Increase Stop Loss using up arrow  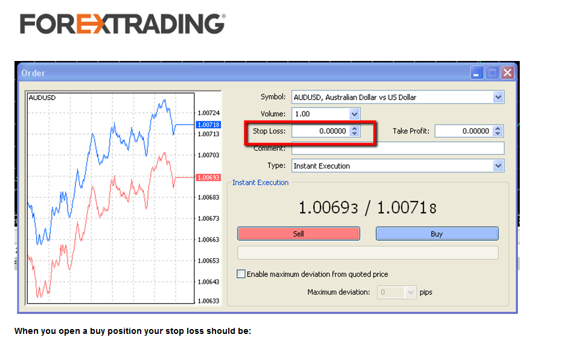coord(354,128)
